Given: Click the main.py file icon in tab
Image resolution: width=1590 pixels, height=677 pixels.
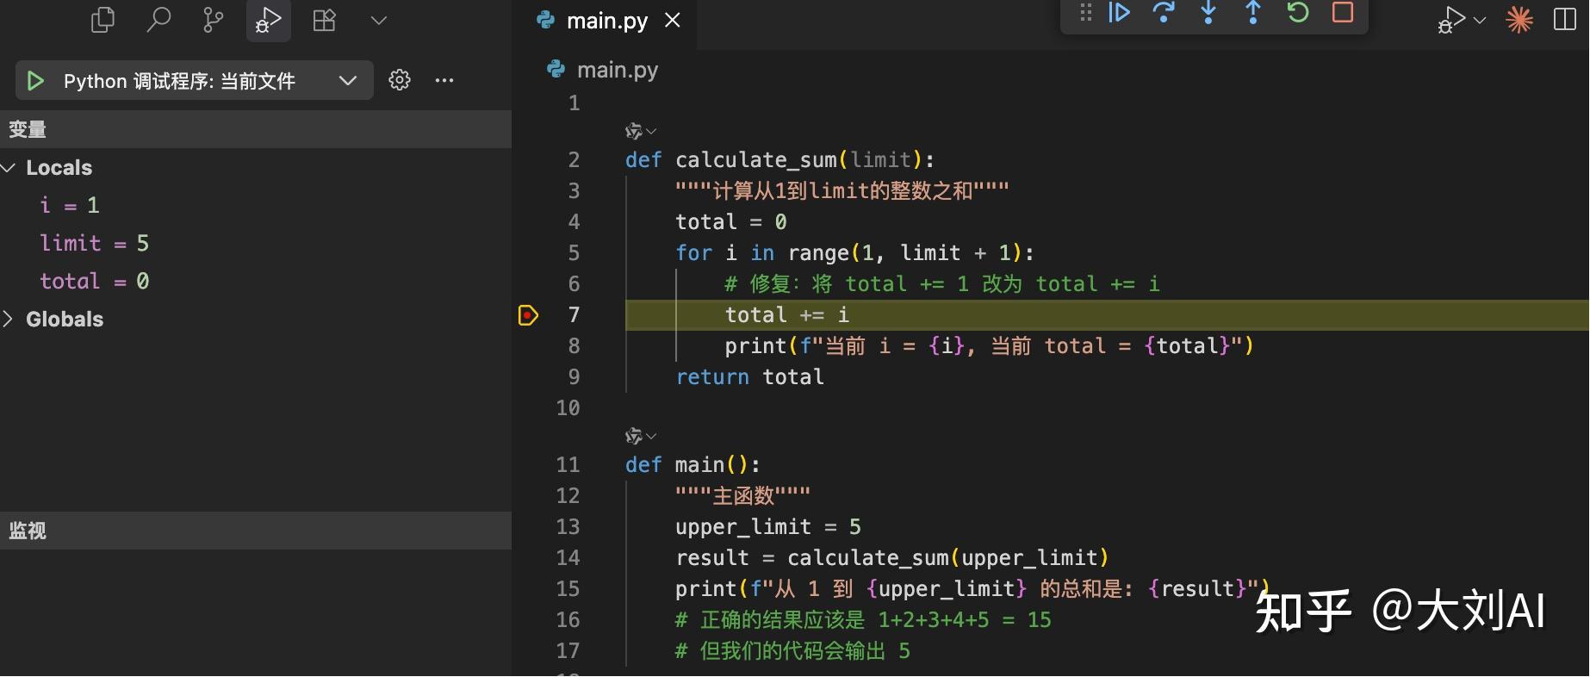Looking at the screenshot, I should [x=545, y=20].
